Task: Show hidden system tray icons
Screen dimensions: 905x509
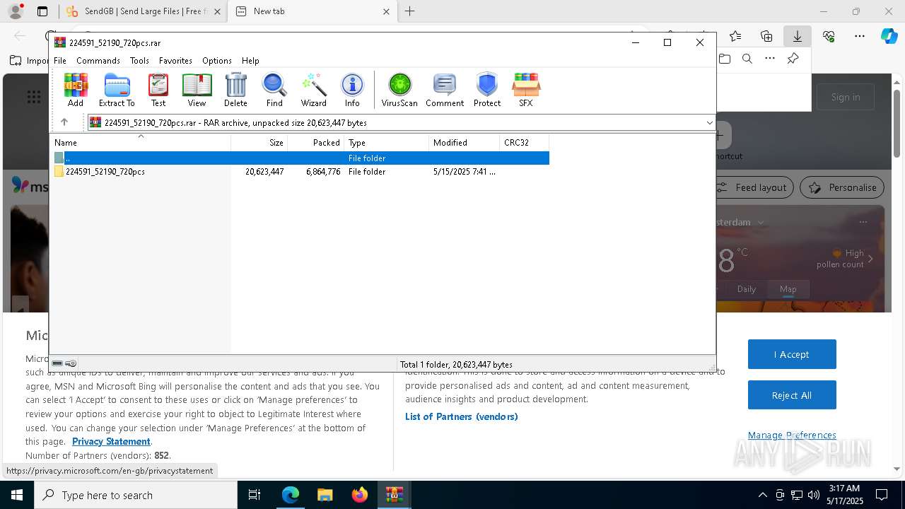Action: click(x=762, y=495)
